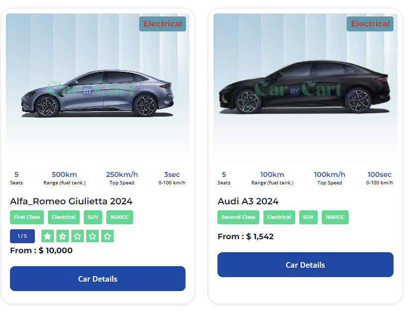The image size is (409, 313).
Task: Click the 1/5 rating badge
Action: point(22,236)
